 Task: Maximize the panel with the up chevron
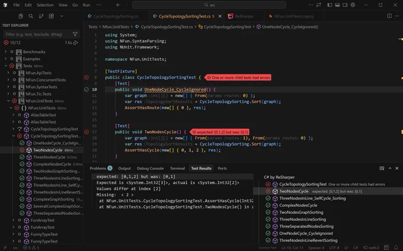390,168
